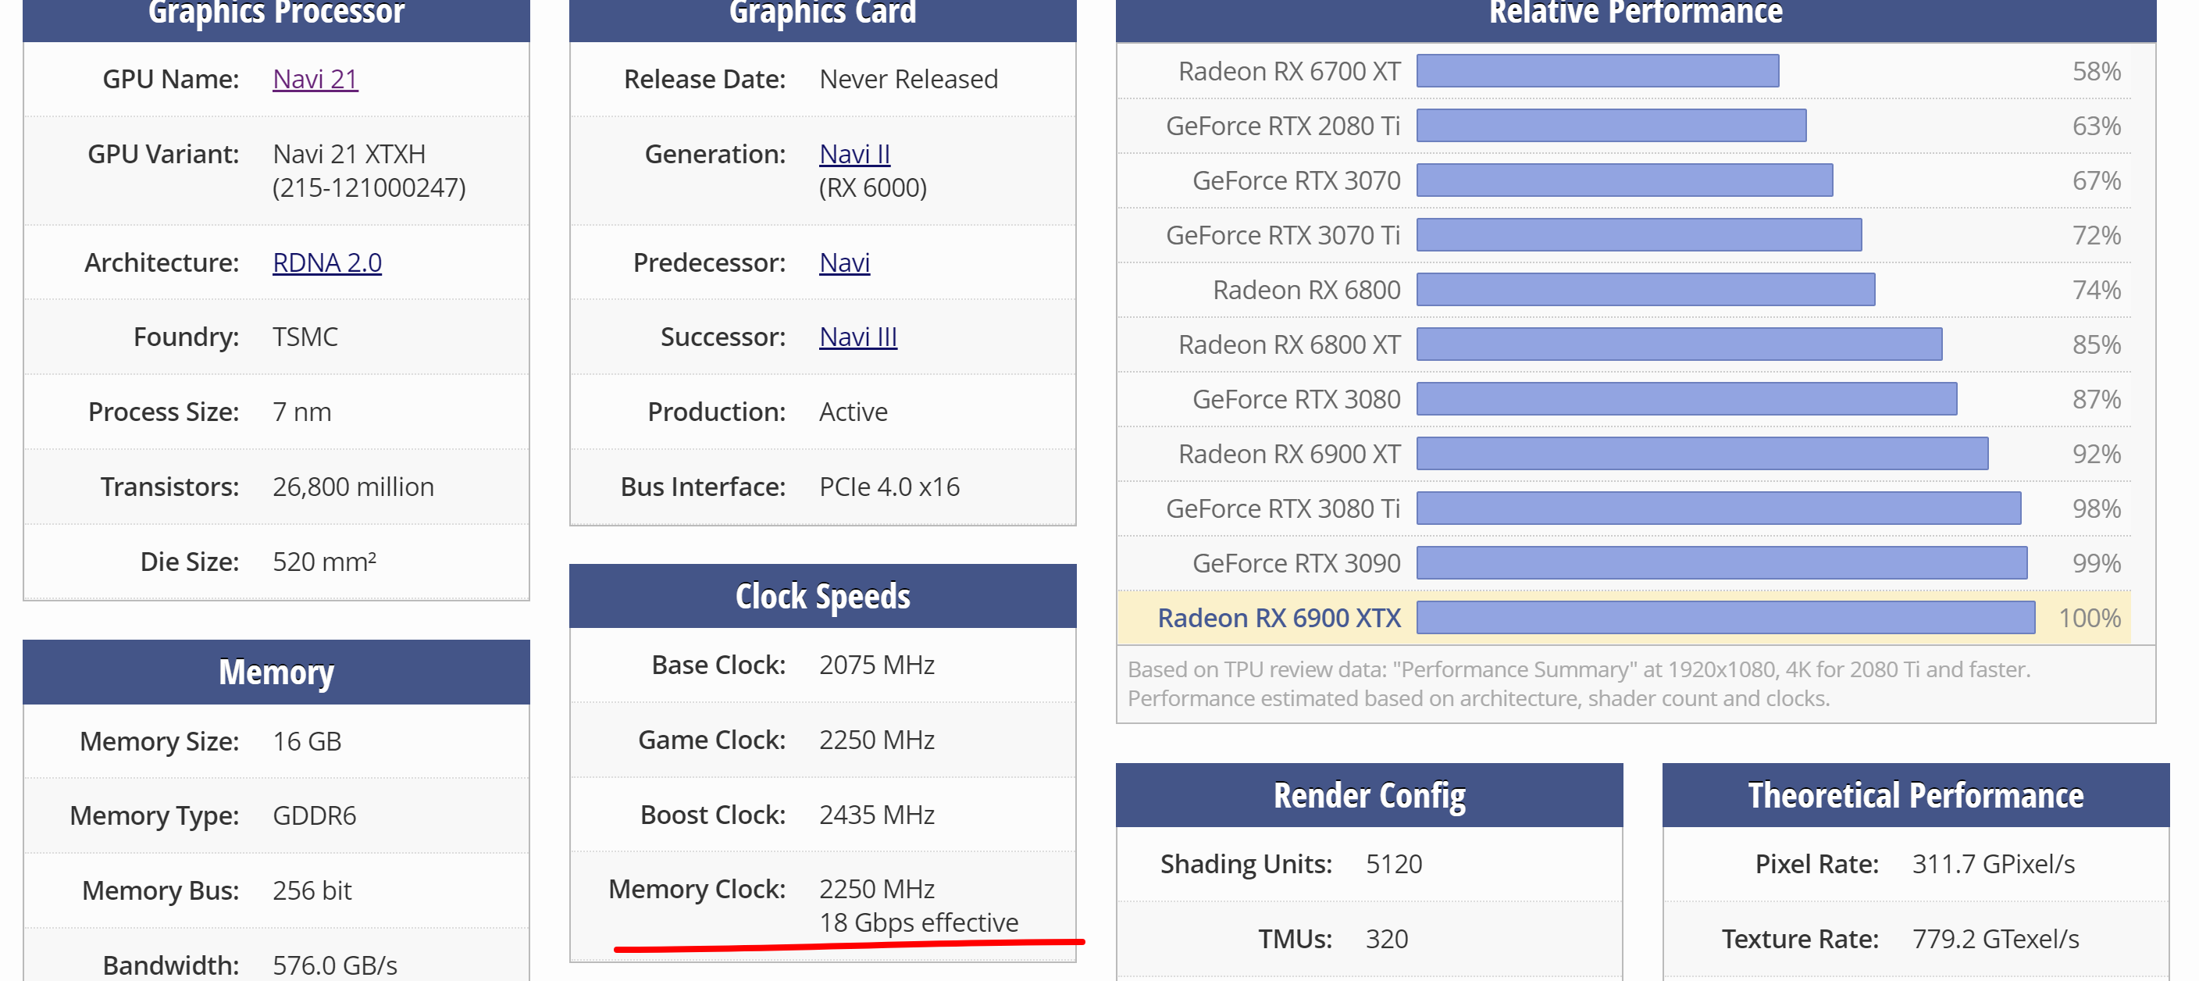Click the Navi II generation link
Viewport: 2199px width, 981px height.
point(854,154)
